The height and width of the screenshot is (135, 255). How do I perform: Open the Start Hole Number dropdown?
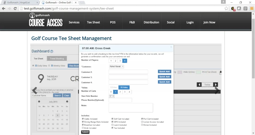[112, 96]
